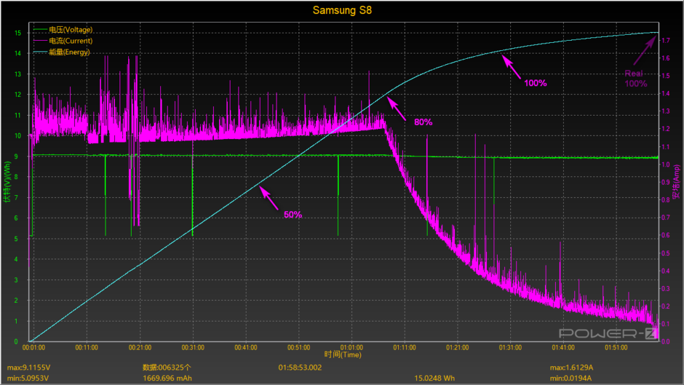The width and height of the screenshot is (684, 385).
Task: Click the min:0.0194A current readout
Action: pos(570,378)
